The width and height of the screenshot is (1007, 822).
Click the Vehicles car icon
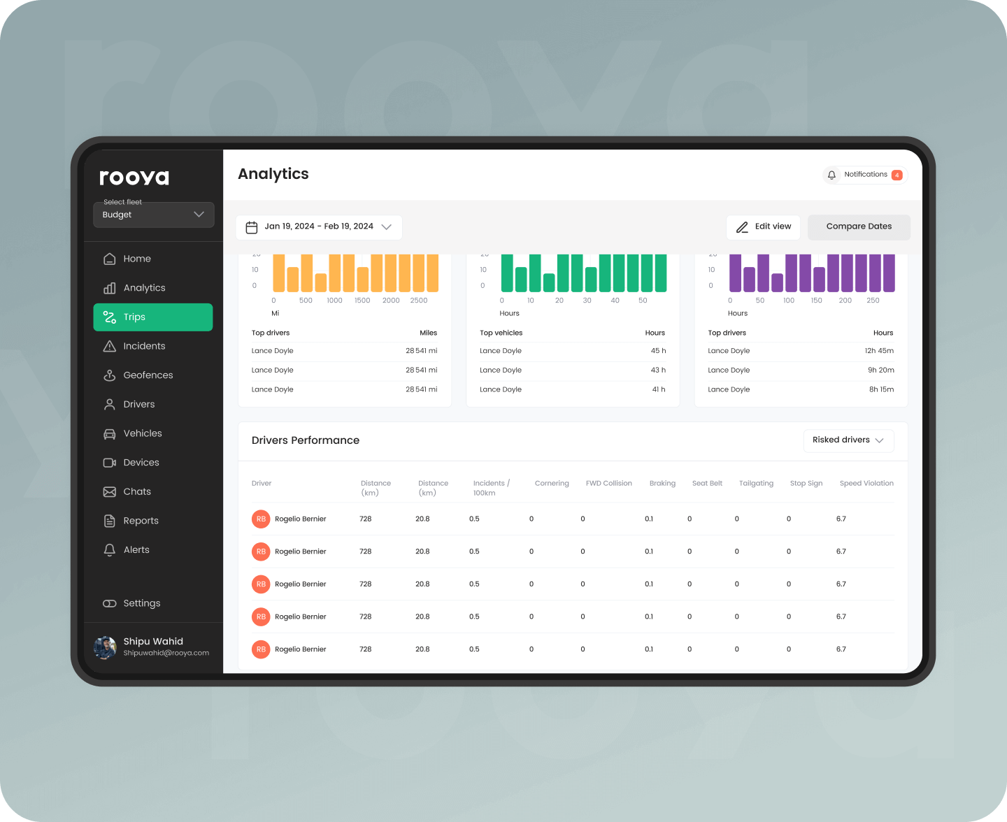(110, 433)
